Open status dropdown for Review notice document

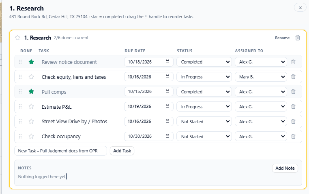point(204,62)
